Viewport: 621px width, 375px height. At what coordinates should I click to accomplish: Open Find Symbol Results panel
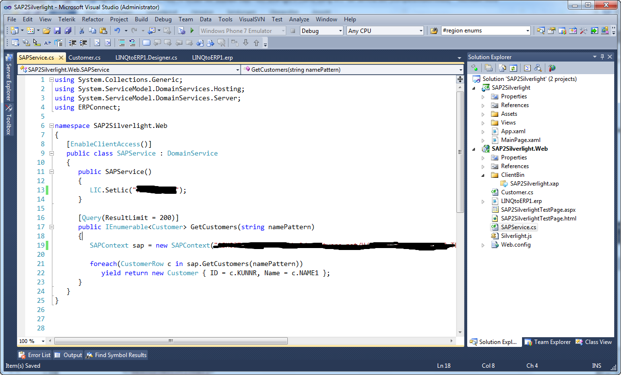[x=116, y=355]
